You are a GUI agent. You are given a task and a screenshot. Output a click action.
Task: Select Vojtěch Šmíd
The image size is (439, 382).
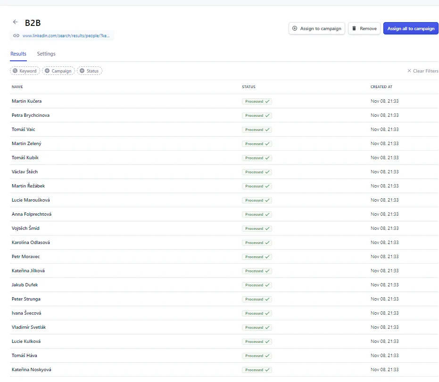25,228
